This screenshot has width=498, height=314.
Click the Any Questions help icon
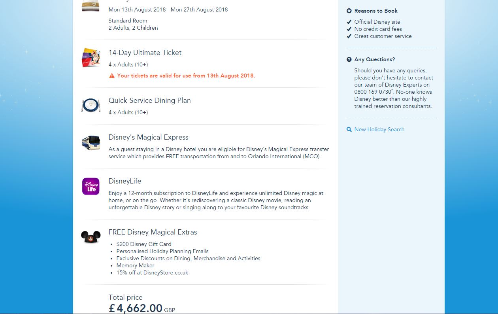(x=349, y=60)
